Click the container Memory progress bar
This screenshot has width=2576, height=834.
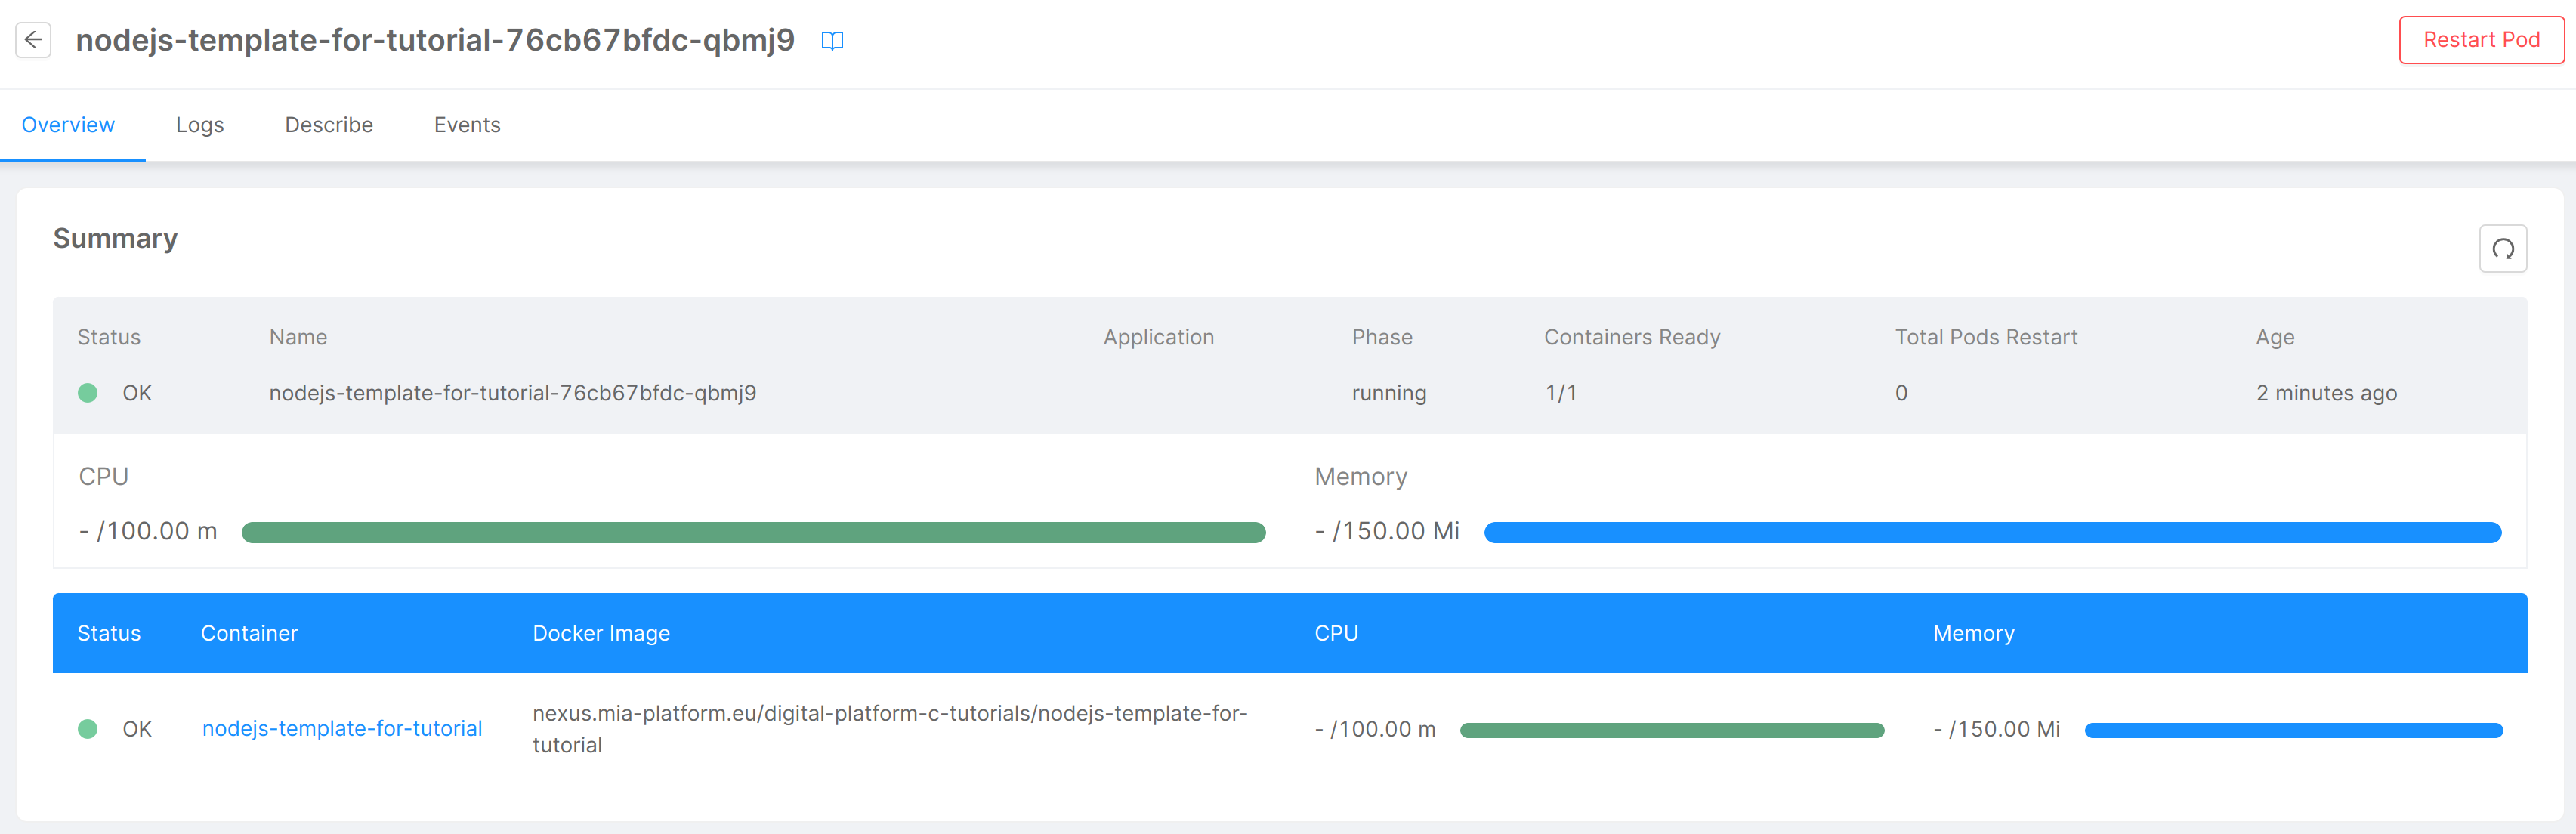(2293, 730)
